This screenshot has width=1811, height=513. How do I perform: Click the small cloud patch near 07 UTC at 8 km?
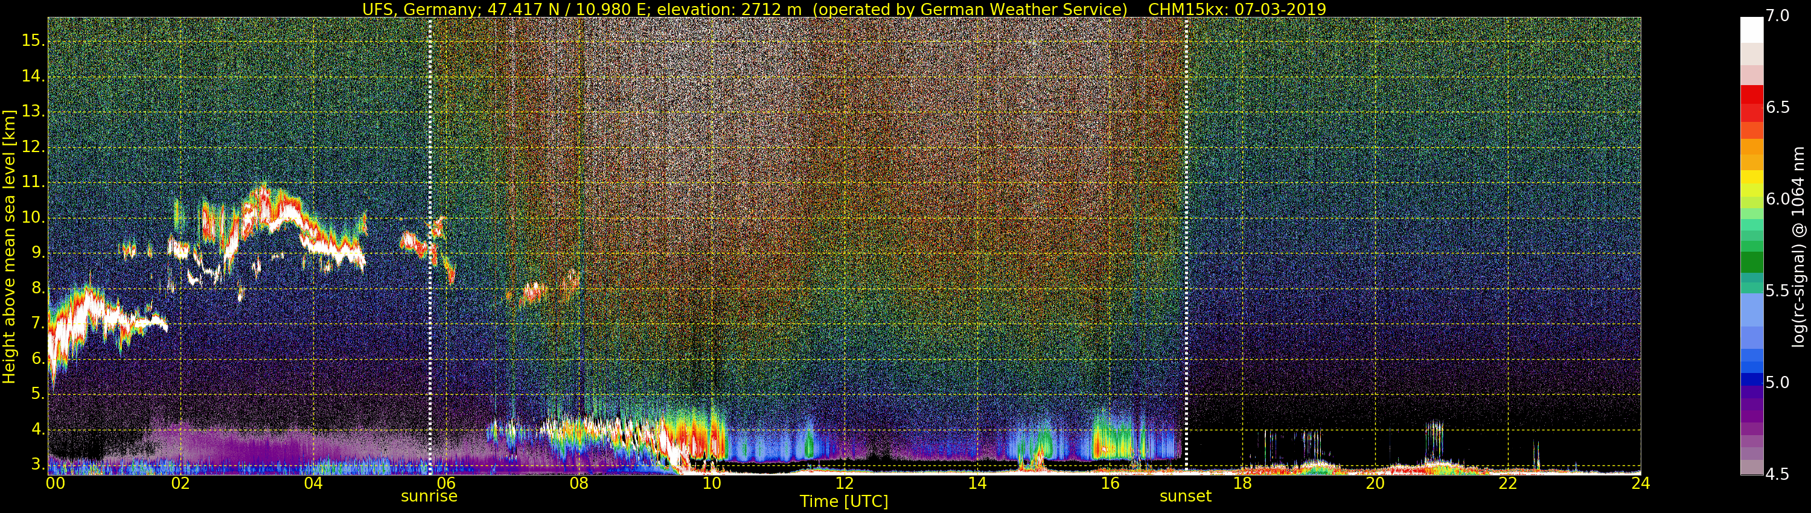click(534, 292)
